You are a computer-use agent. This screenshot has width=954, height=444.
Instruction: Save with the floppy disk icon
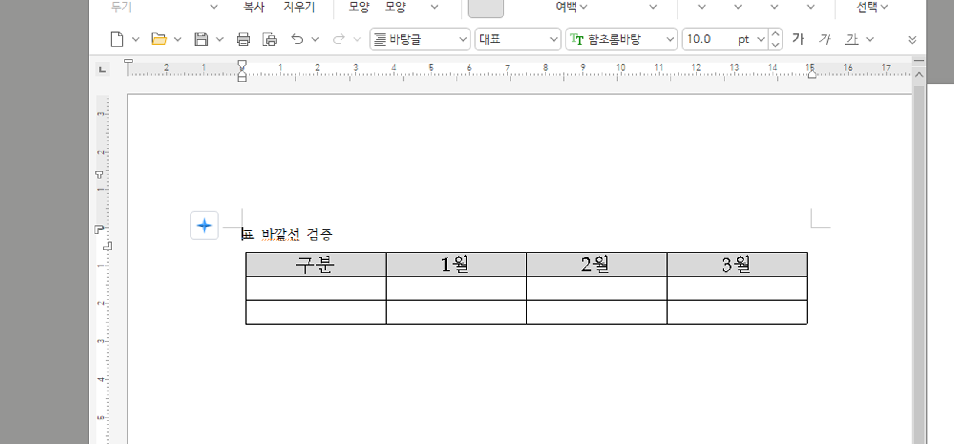click(x=201, y=39)
